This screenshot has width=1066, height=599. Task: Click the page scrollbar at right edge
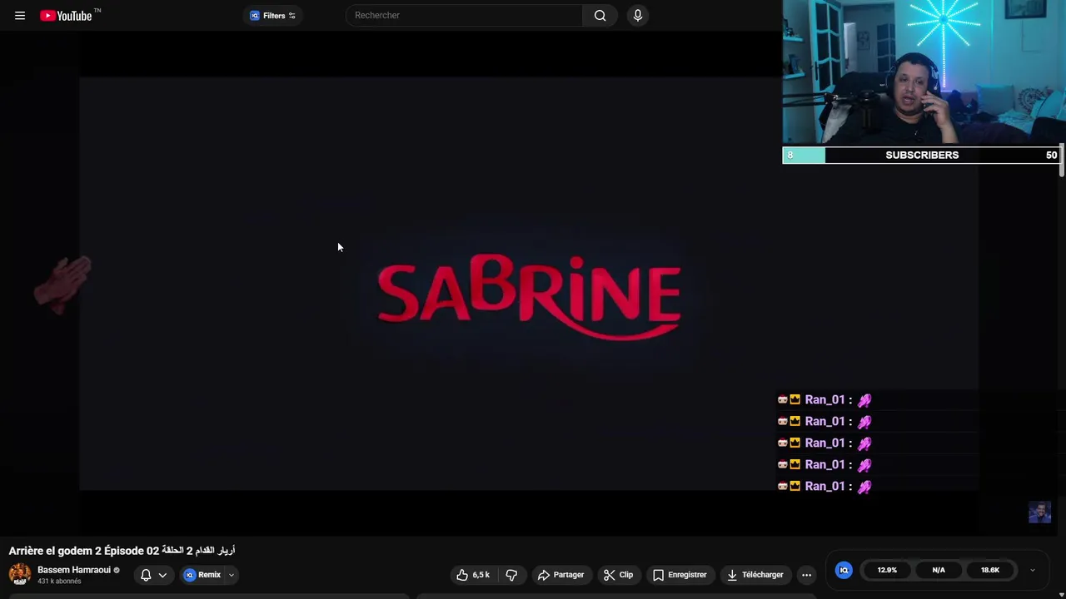1062,160
